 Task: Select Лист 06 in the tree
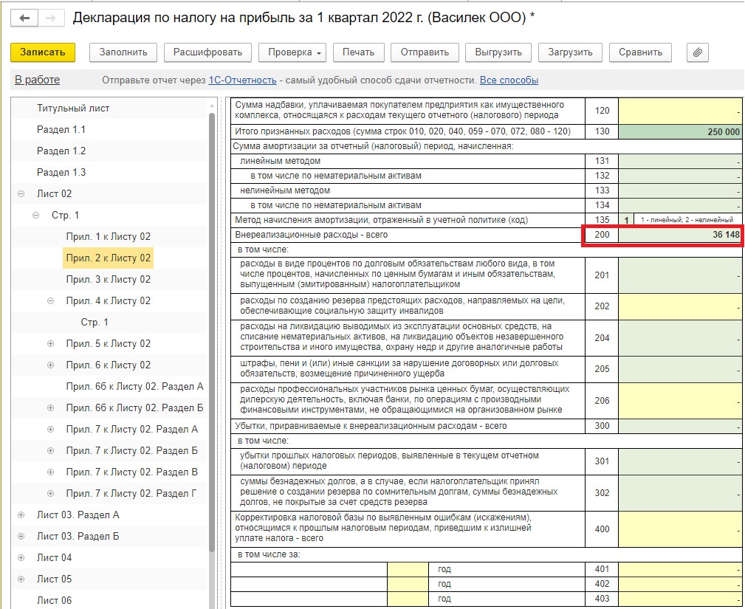(54, 600)
